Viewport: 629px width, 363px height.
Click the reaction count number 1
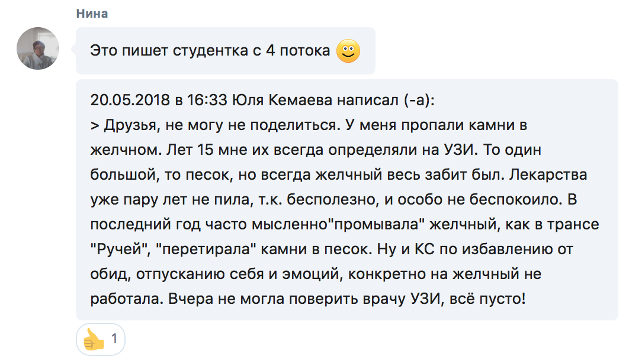[x=114, y=339]
